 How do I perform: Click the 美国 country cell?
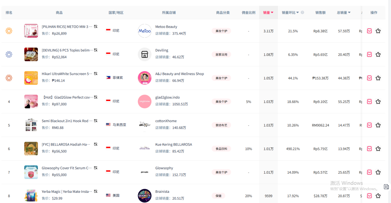coord(112,195)
